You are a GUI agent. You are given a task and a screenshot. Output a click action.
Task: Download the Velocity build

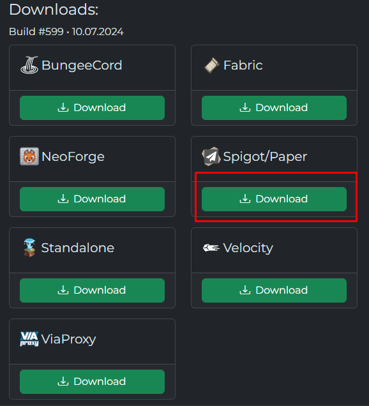point(274,290)
